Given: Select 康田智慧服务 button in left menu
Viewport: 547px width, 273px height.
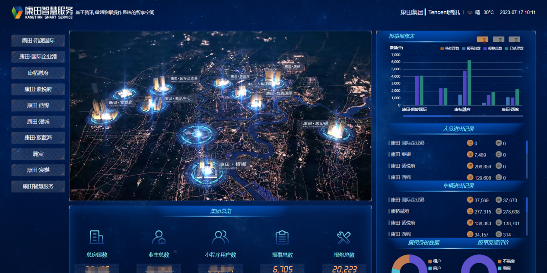Looking at the screenshot, I should tap(38, 186).
